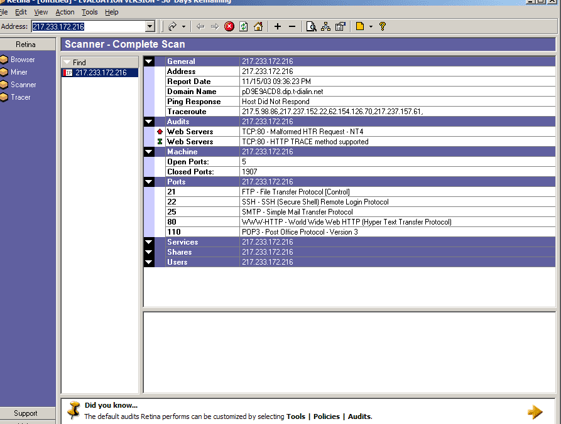Expand the Shares section arrow
Viewport: 561px width, 424px height.
[x=149, y=252]
